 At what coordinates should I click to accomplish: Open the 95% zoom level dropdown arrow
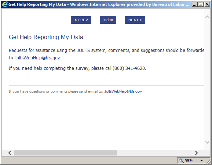(x=201, y=161)
